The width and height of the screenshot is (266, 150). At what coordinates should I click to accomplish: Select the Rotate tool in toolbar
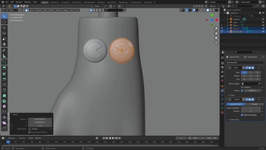point(4,33)
